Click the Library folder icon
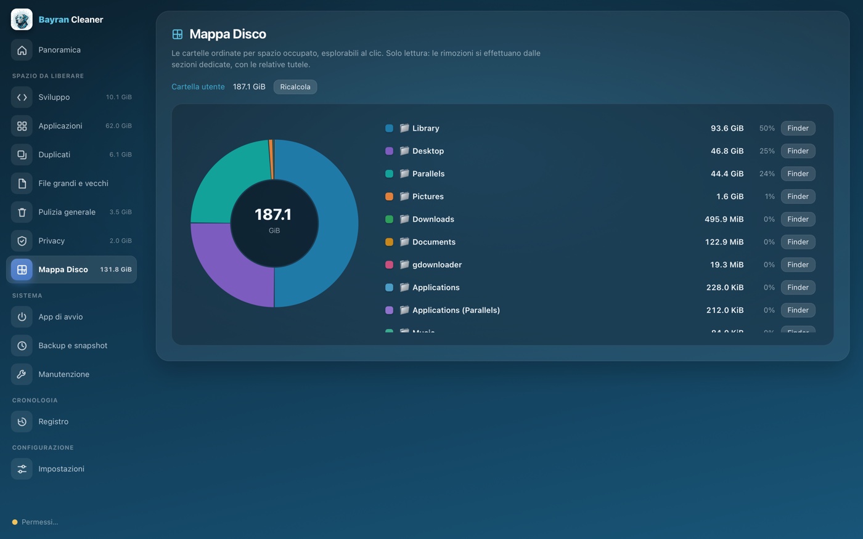Screen dimensions: 863x539 404,128
